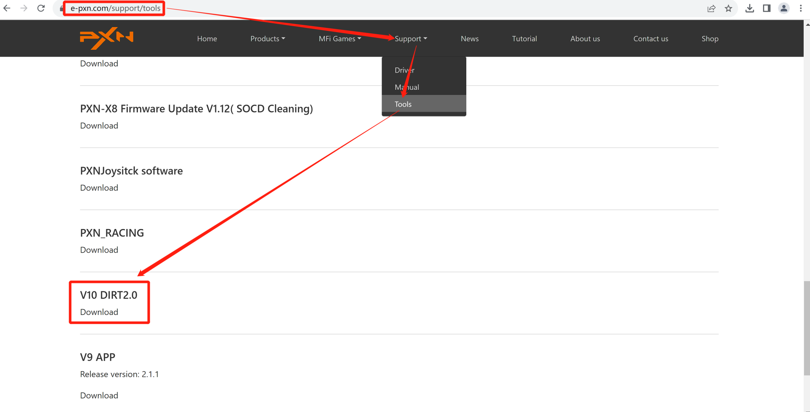Go to the Shop page
Viewport: 810px width, 412px height.
[710, 39]
